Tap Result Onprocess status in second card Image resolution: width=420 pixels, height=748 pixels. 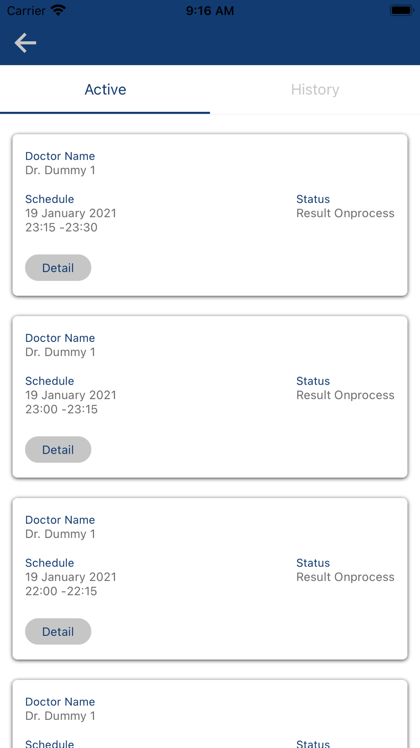pyautogui.click(x=345, y=395)
